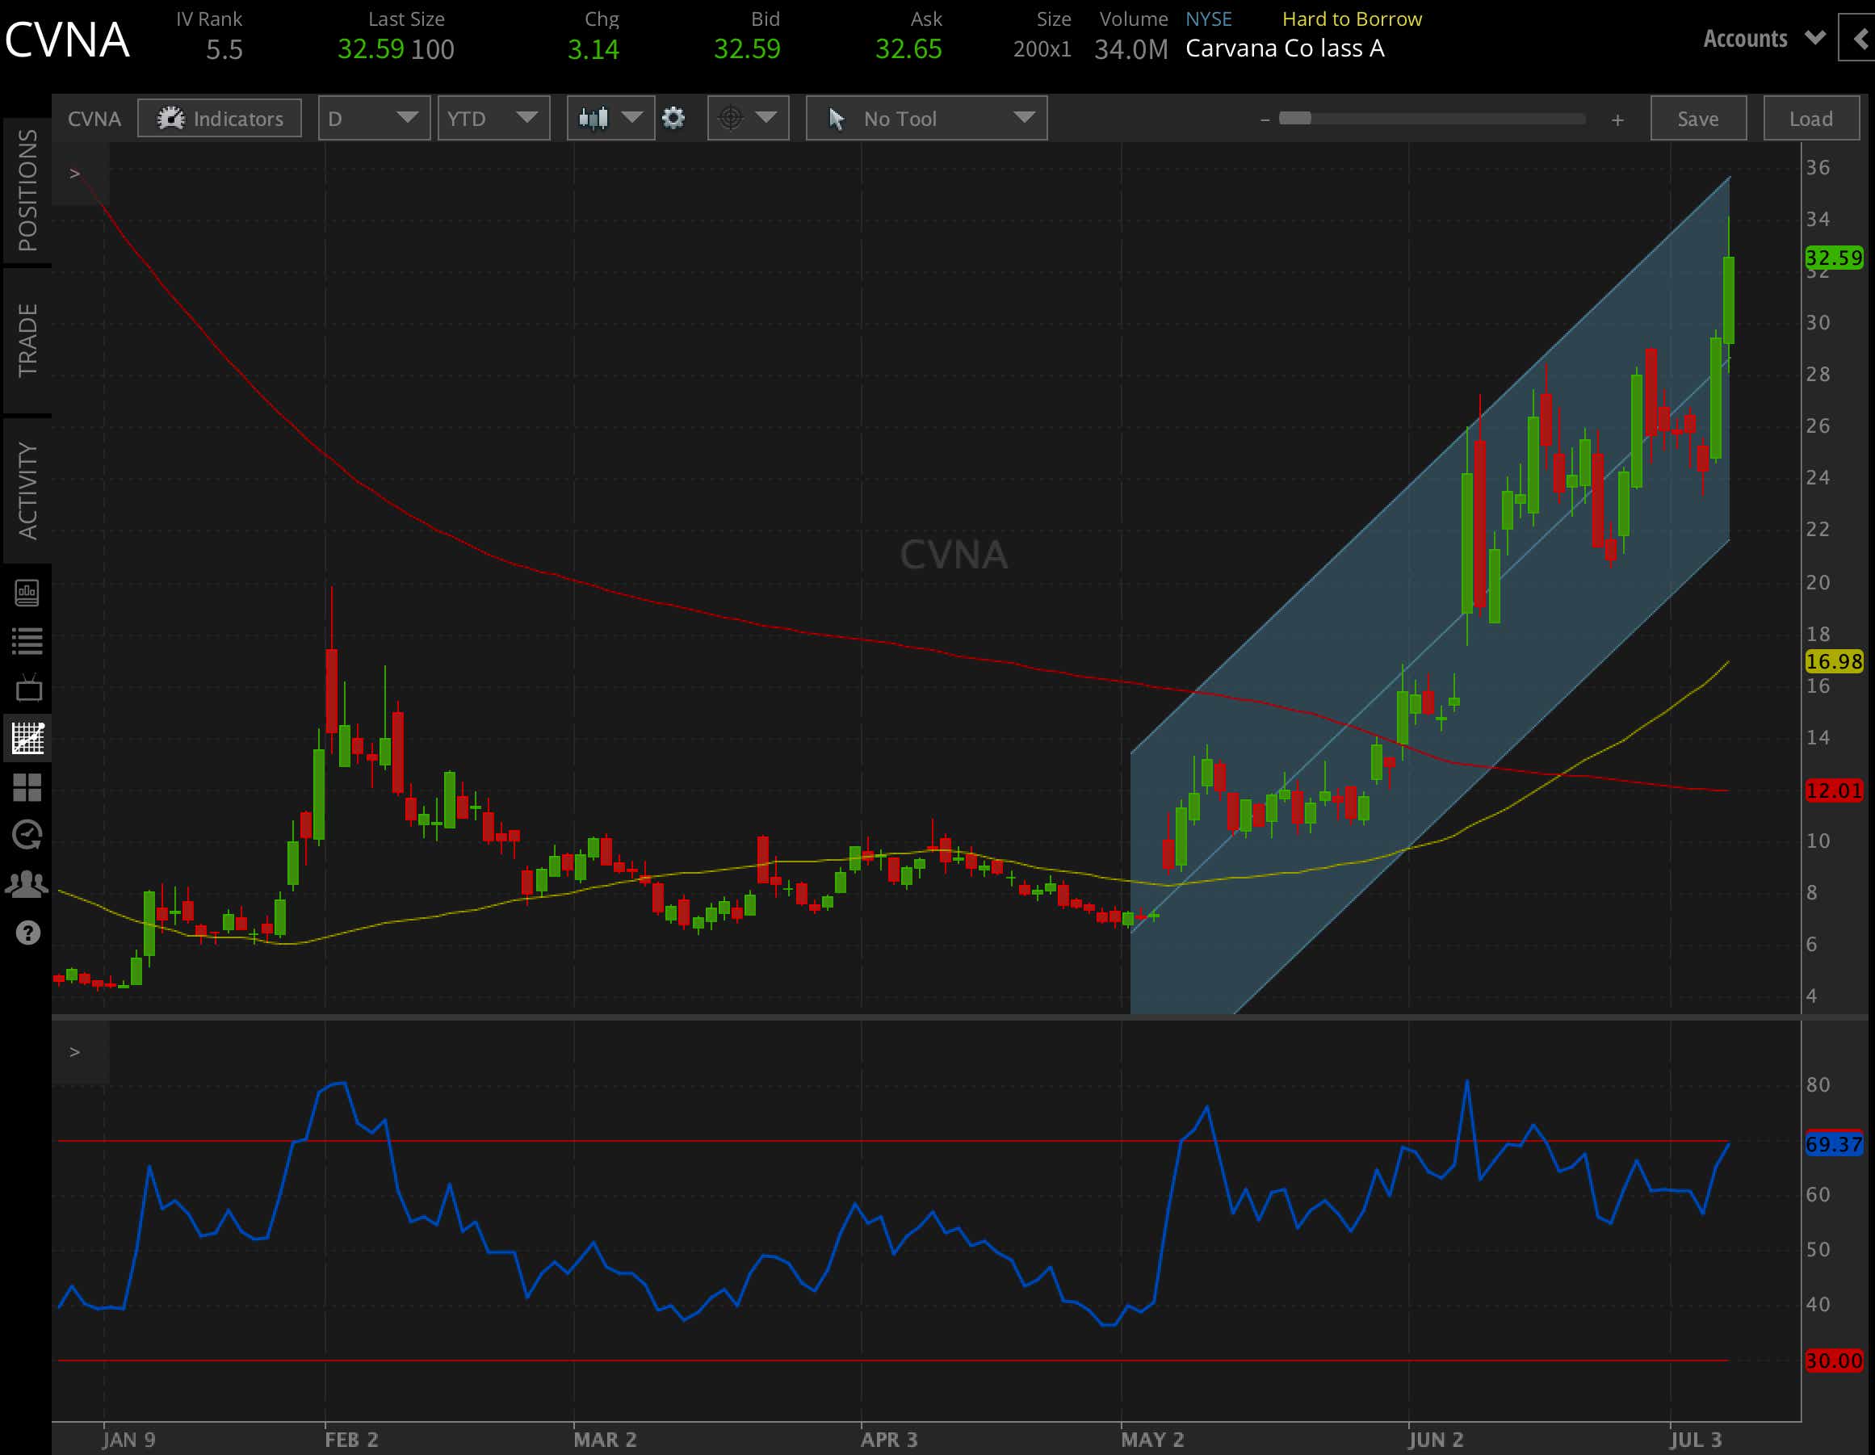This screenshot has width=1875, height=1455.
Task: Click the red 30.00 oversold level label
Action: click(1834, 1361)
